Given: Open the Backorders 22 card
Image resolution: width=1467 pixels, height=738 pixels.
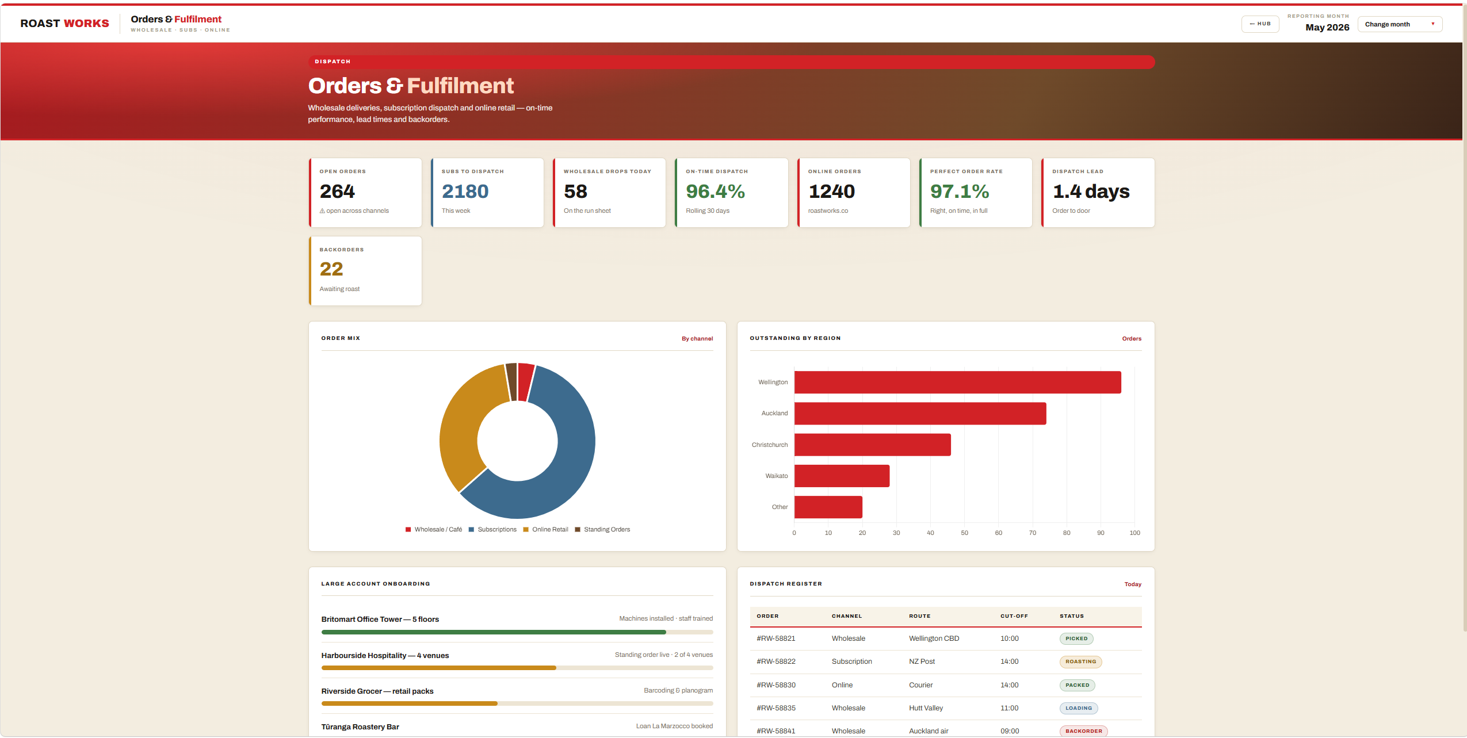Looking at the screenshot, I should [365, 271].
